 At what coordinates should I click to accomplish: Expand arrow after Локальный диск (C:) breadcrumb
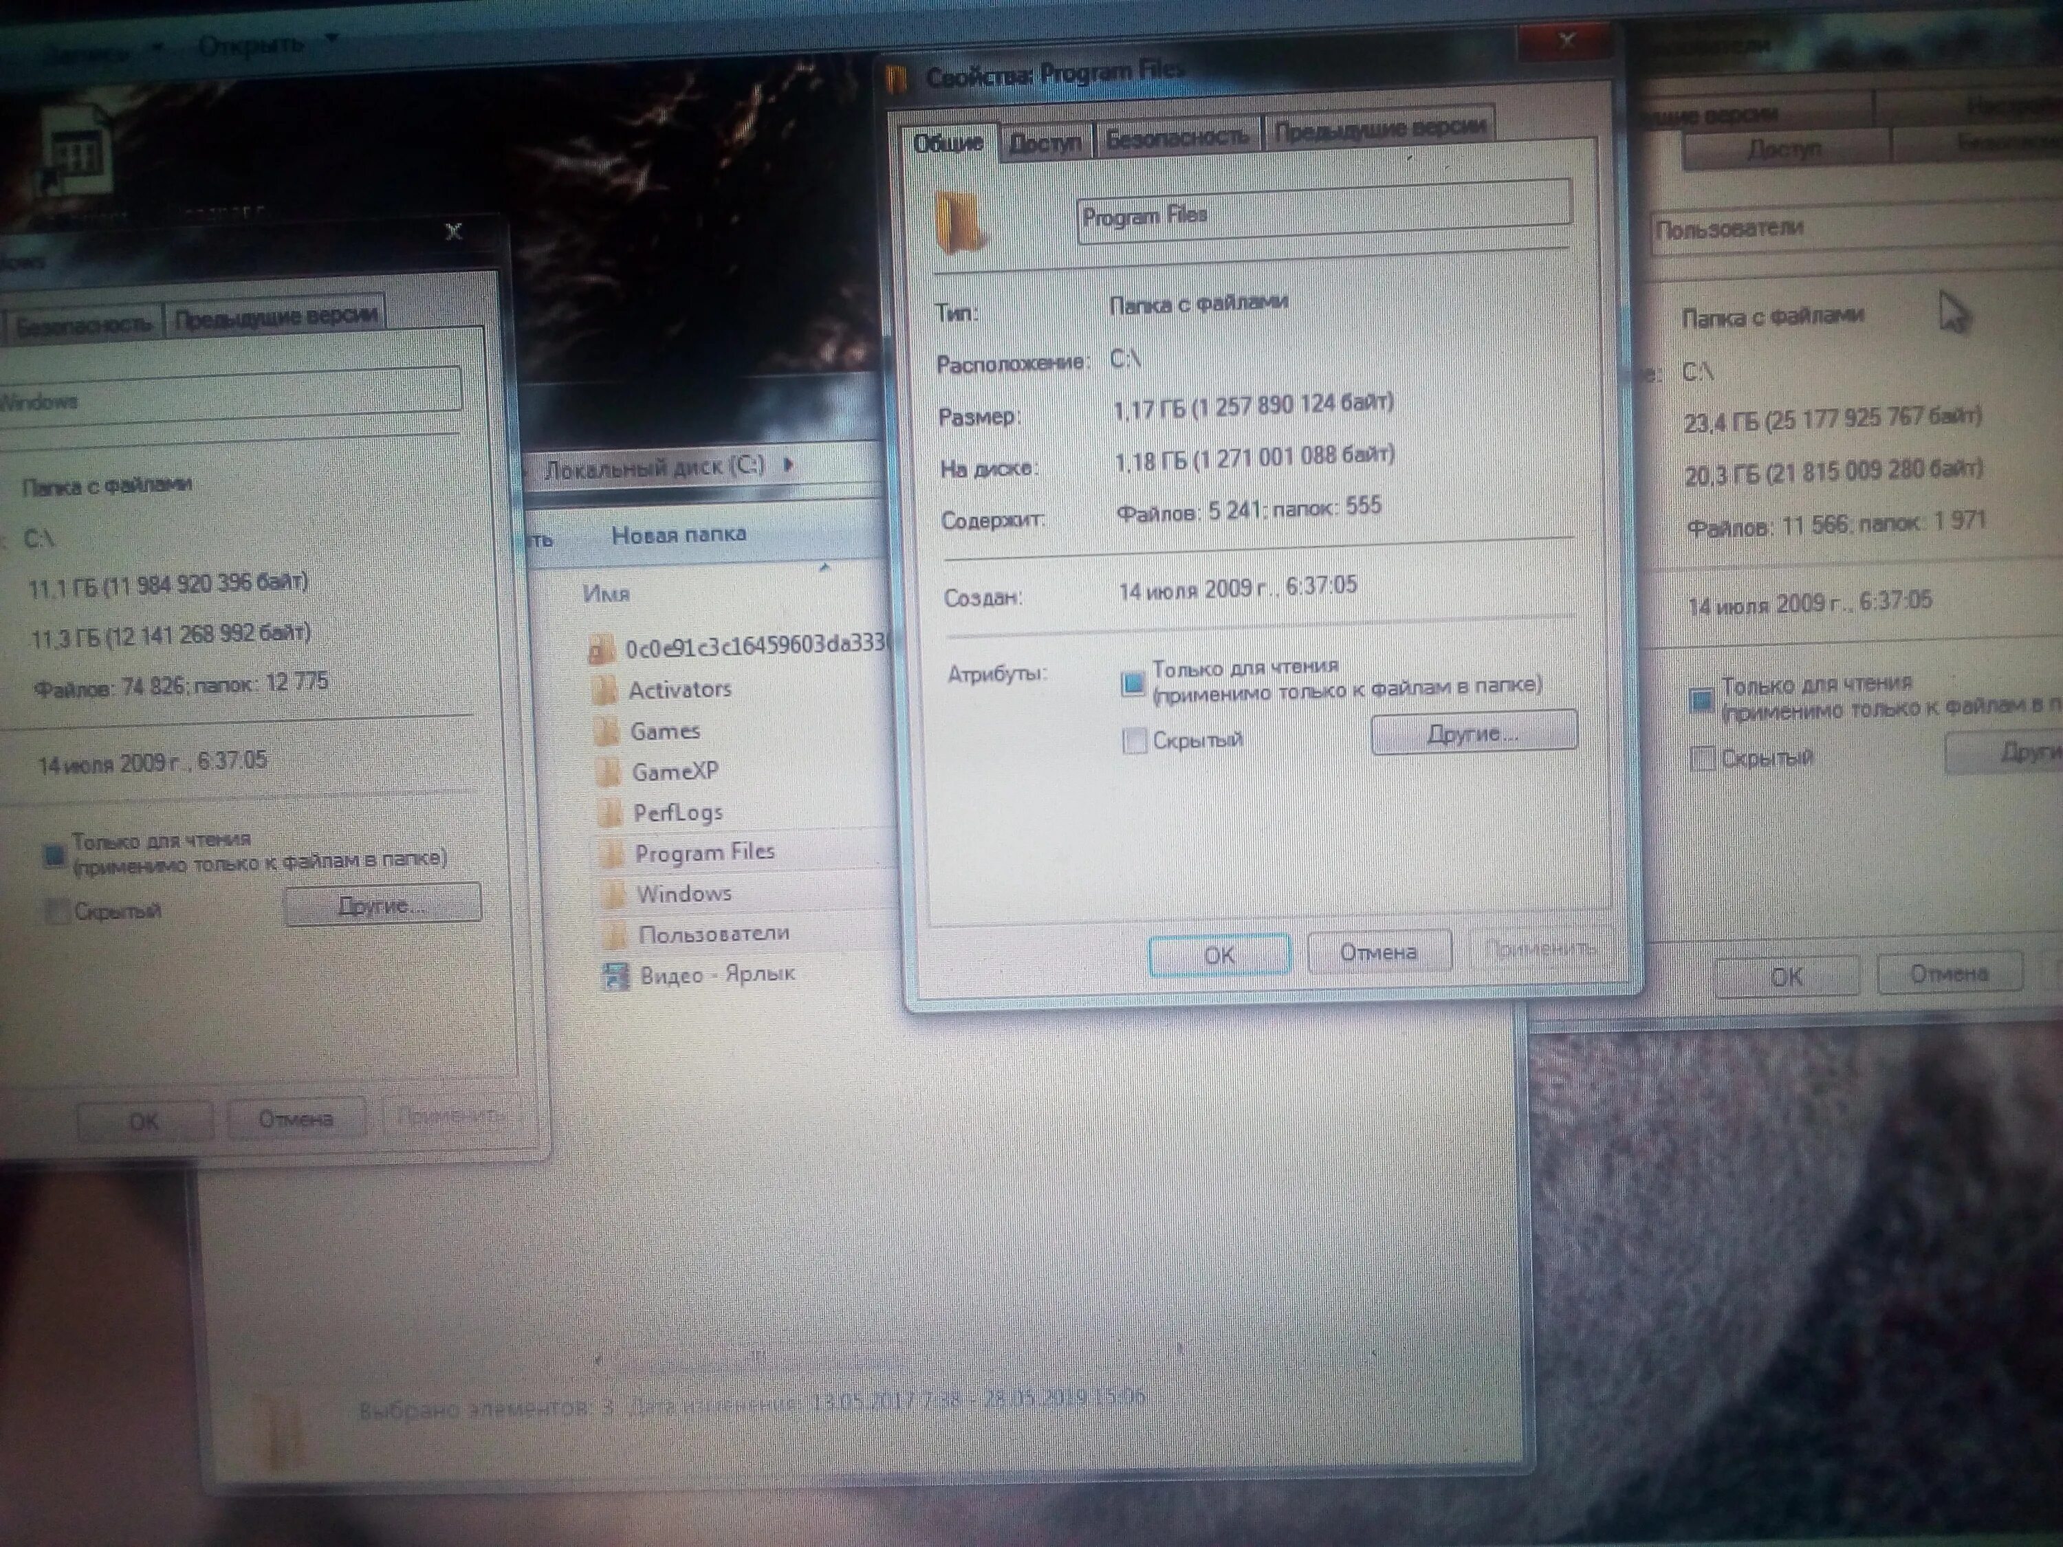(x=789, y=464)
